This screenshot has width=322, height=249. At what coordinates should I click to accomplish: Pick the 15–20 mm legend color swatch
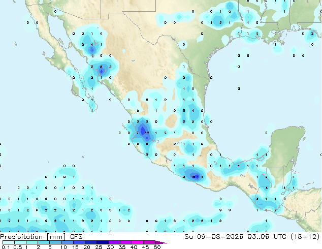pyautogui.click(x=79, y=242)
